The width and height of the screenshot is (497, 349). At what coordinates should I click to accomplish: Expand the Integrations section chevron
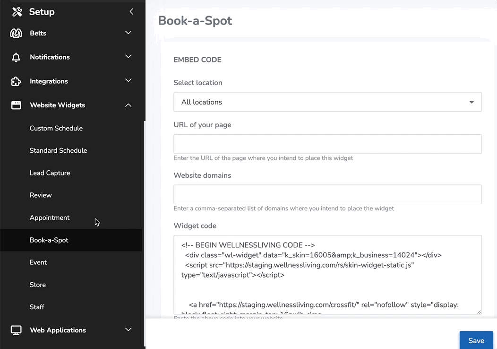coord(129,80)
